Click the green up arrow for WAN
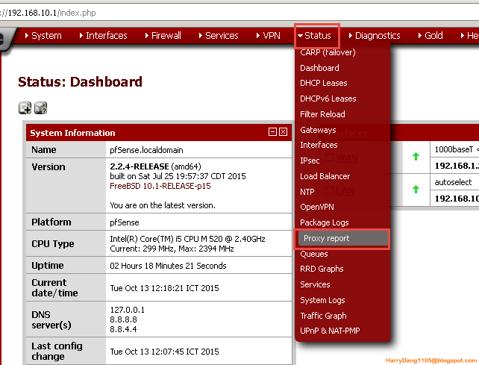Image resolution: width=479 pixels, height=365 pixels. (x=416, y=157)
